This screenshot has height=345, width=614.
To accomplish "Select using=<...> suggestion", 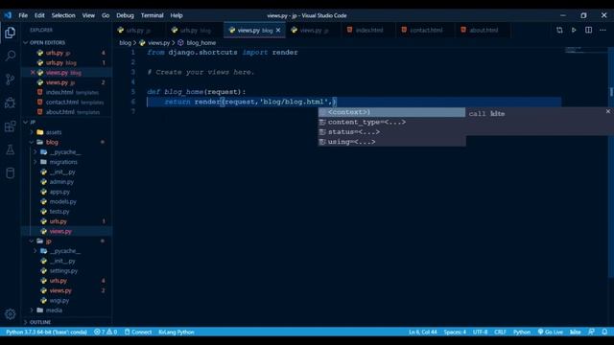I will (x=391, y=142).
